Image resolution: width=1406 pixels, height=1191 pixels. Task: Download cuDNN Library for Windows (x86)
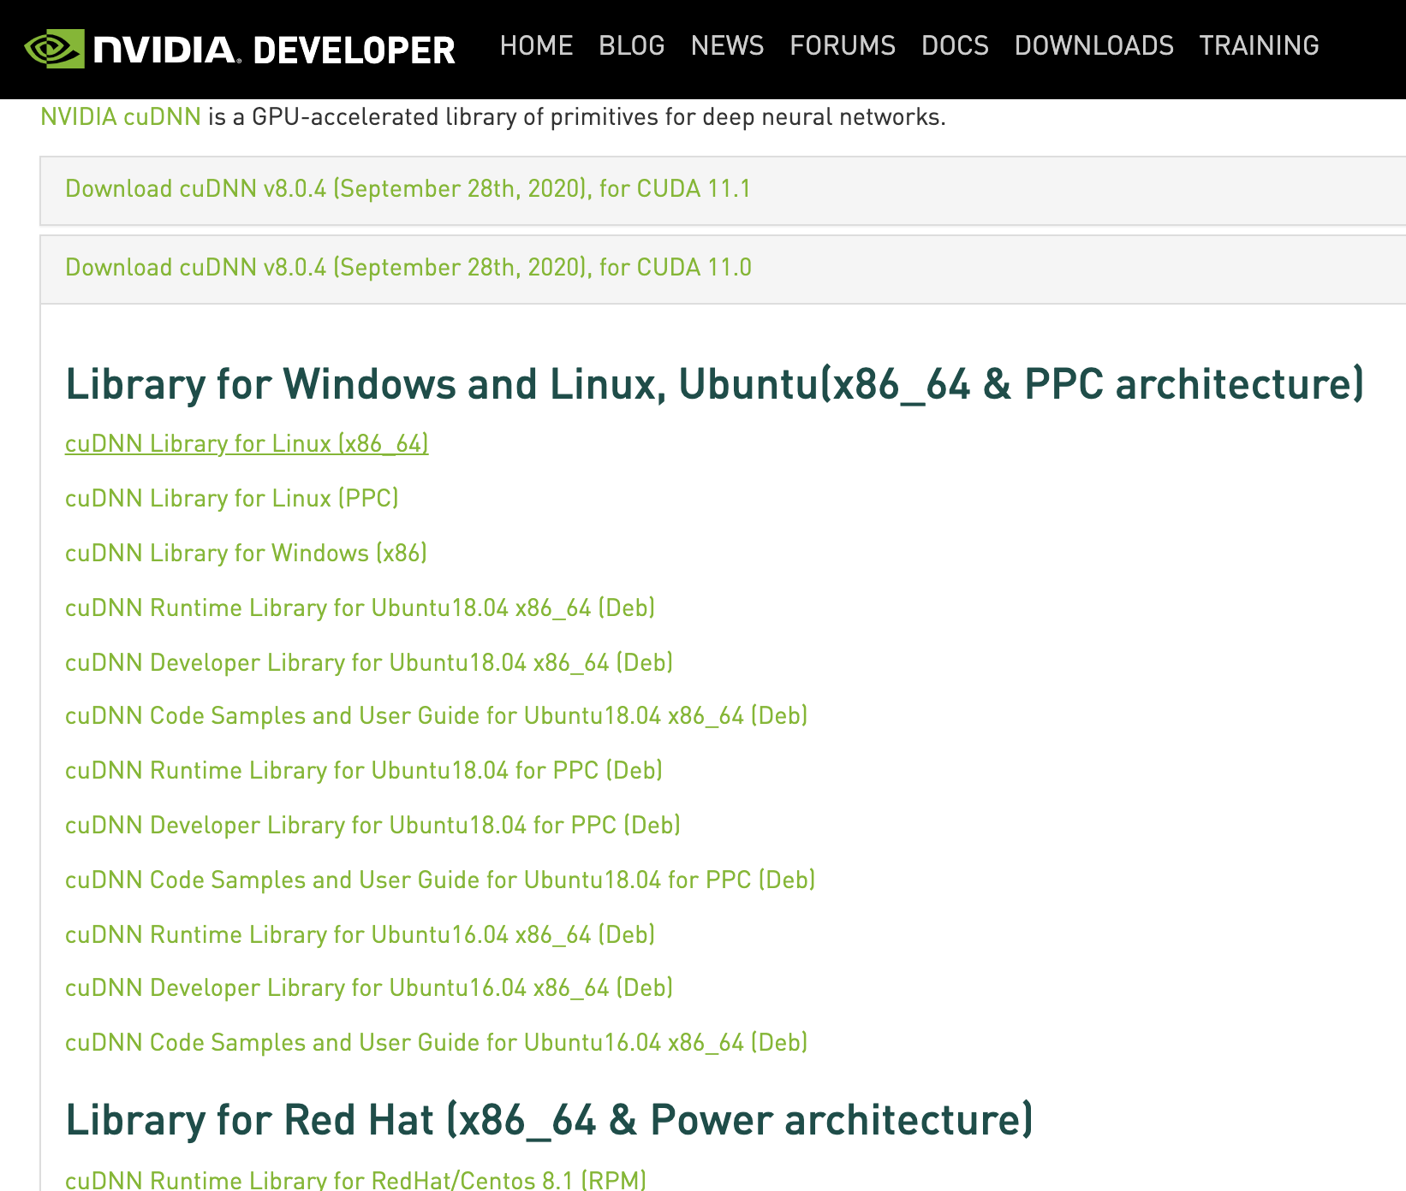246,553
